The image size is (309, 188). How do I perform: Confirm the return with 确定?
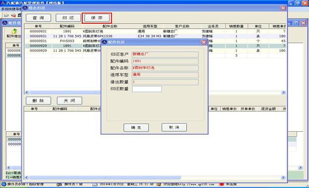coord(136,127)
